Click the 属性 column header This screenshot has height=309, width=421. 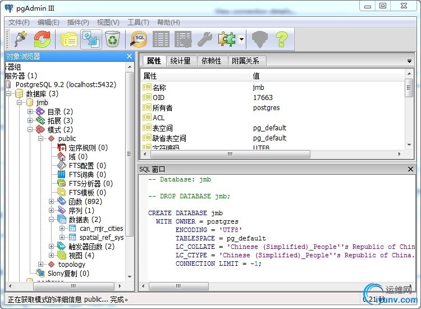point(195,76)
